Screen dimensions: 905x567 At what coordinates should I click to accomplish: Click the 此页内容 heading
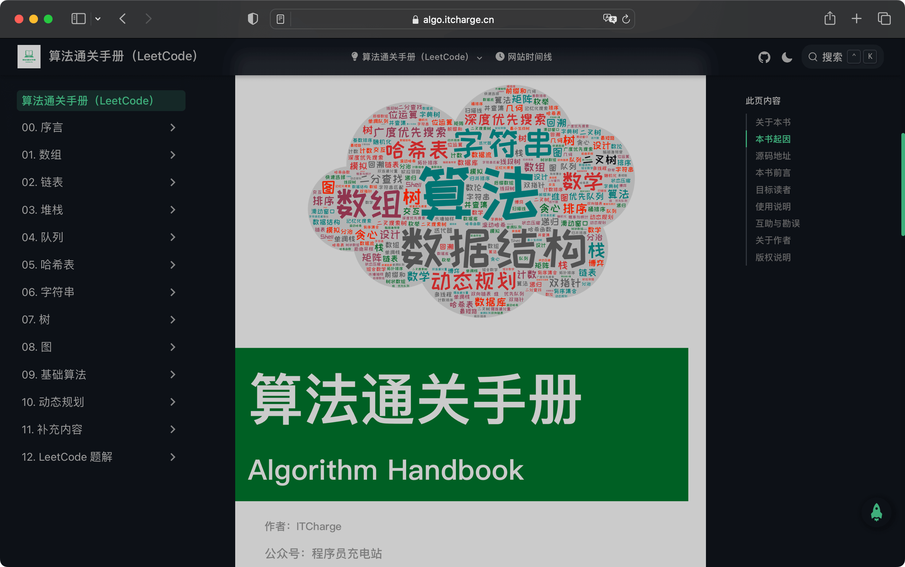coord(763,101)
